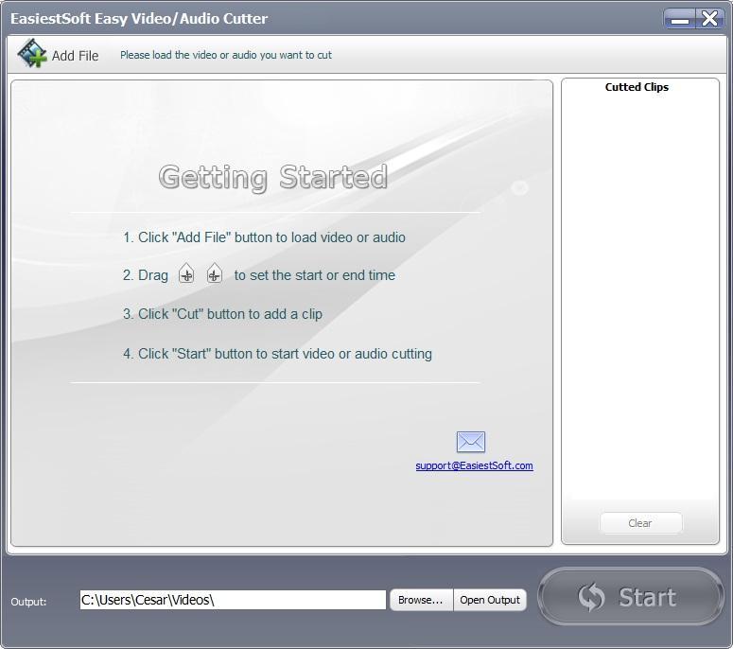Click step 3 'Cut' button instruction text

click(222, 314)
